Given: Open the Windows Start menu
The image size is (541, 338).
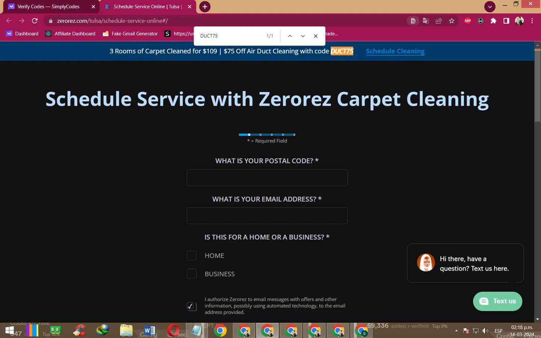Looking at the screenshot, I should coord(10,330).
